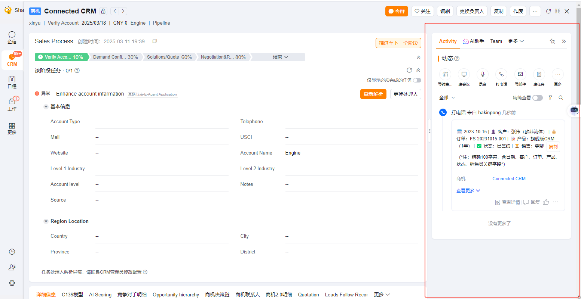Click the help icon beside 该阶段任务

[77, 71]
